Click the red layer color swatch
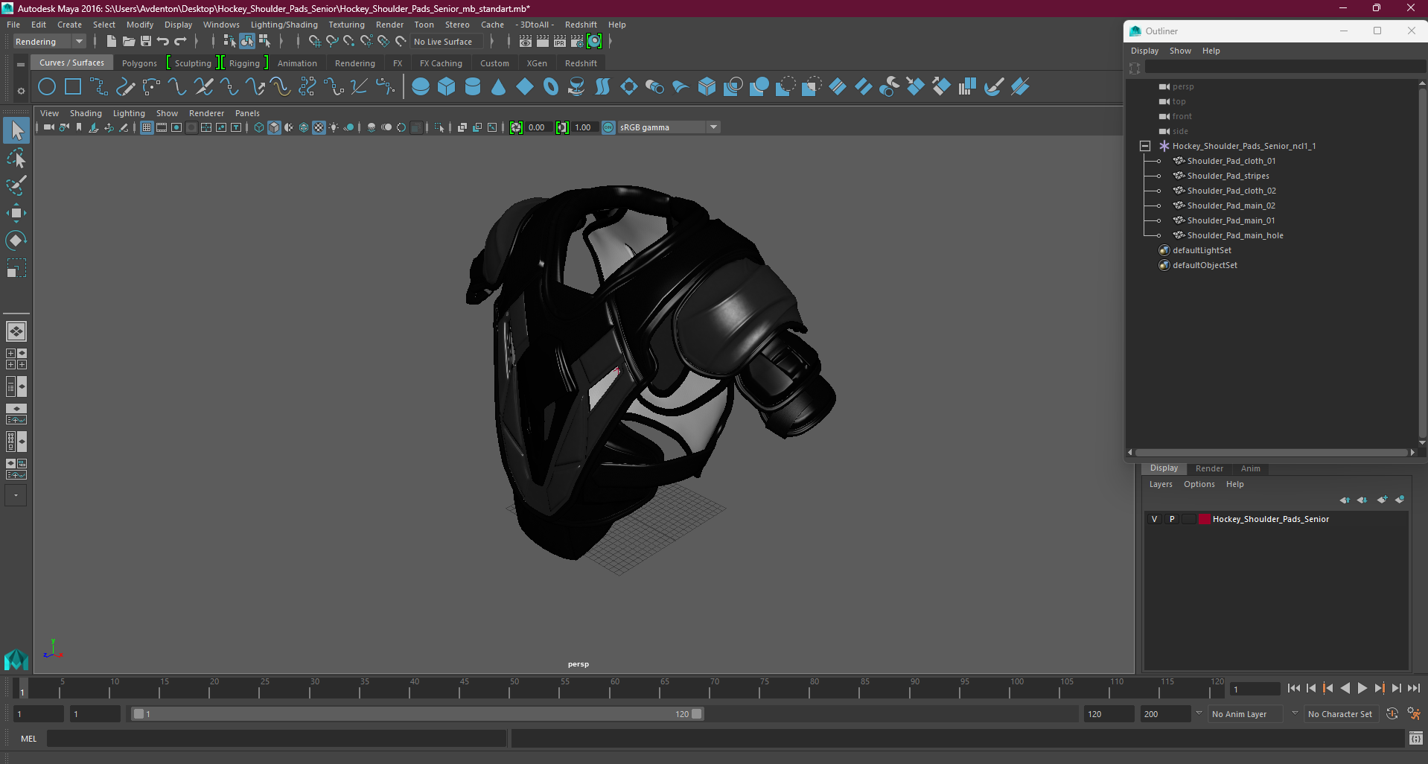 [1204, 519]
